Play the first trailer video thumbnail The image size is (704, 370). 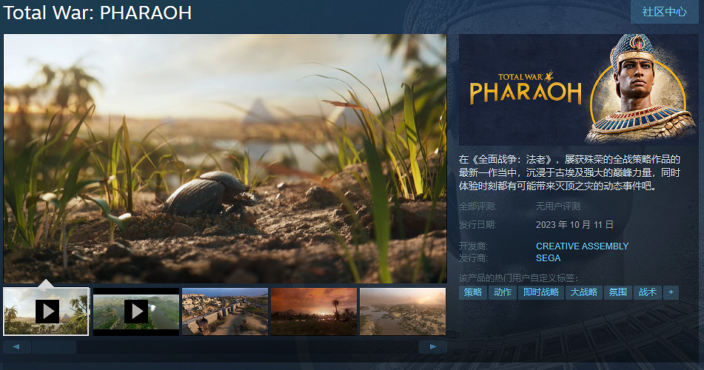point(46,312)
